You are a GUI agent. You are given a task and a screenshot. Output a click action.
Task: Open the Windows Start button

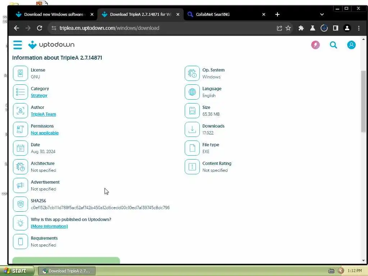coord(17,271)
